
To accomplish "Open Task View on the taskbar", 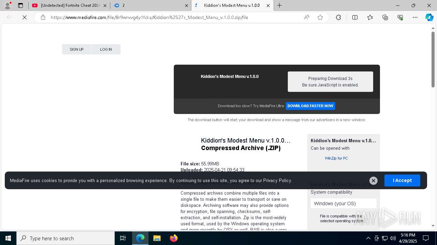I will tap(123, 238).
